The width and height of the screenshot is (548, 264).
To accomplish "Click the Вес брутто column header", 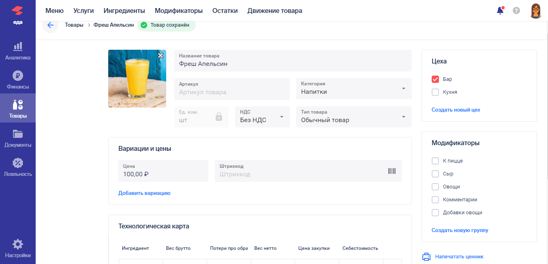I will [x=178, y=248].
